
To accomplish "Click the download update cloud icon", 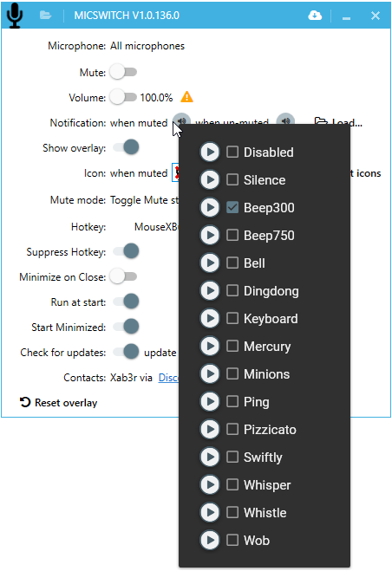I will pyautogui.click(x=315, y=16).
